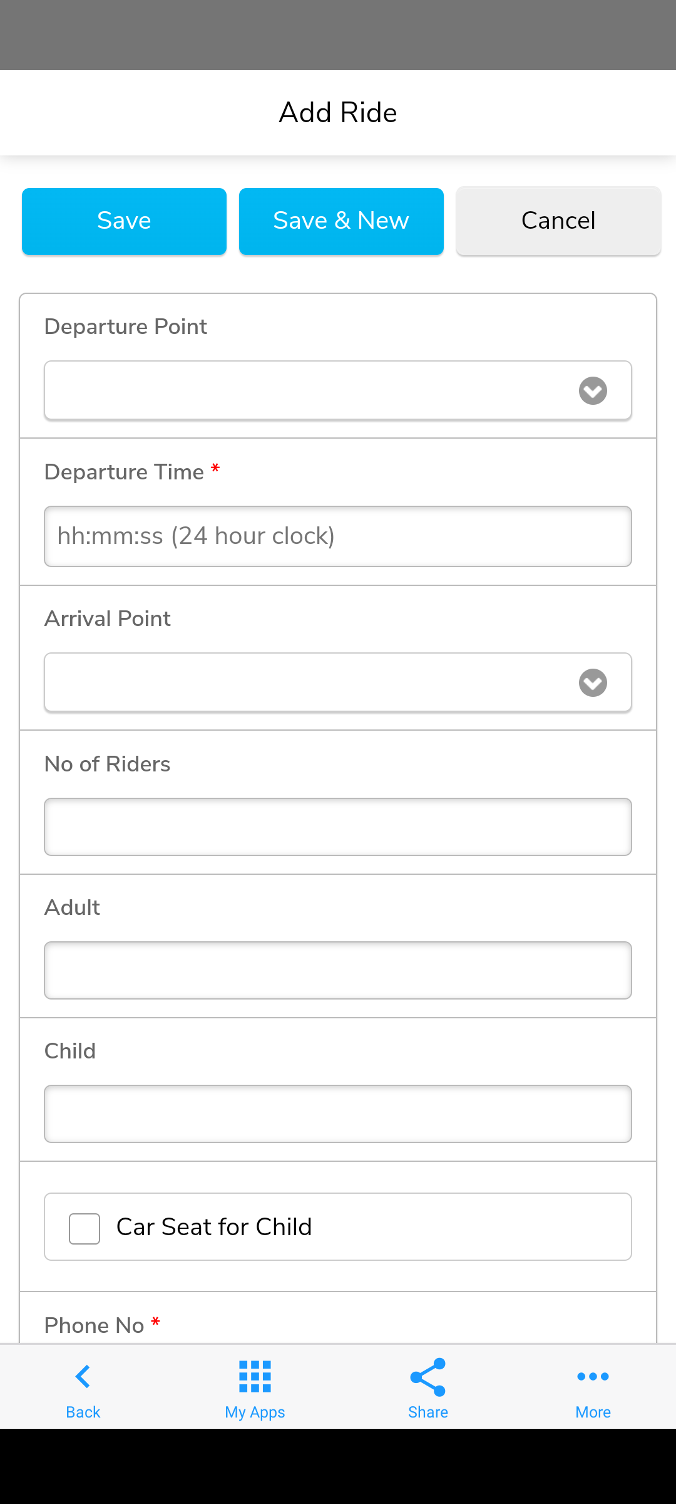Click the Child count input field
The image size is (676, 1504).
338,1114
